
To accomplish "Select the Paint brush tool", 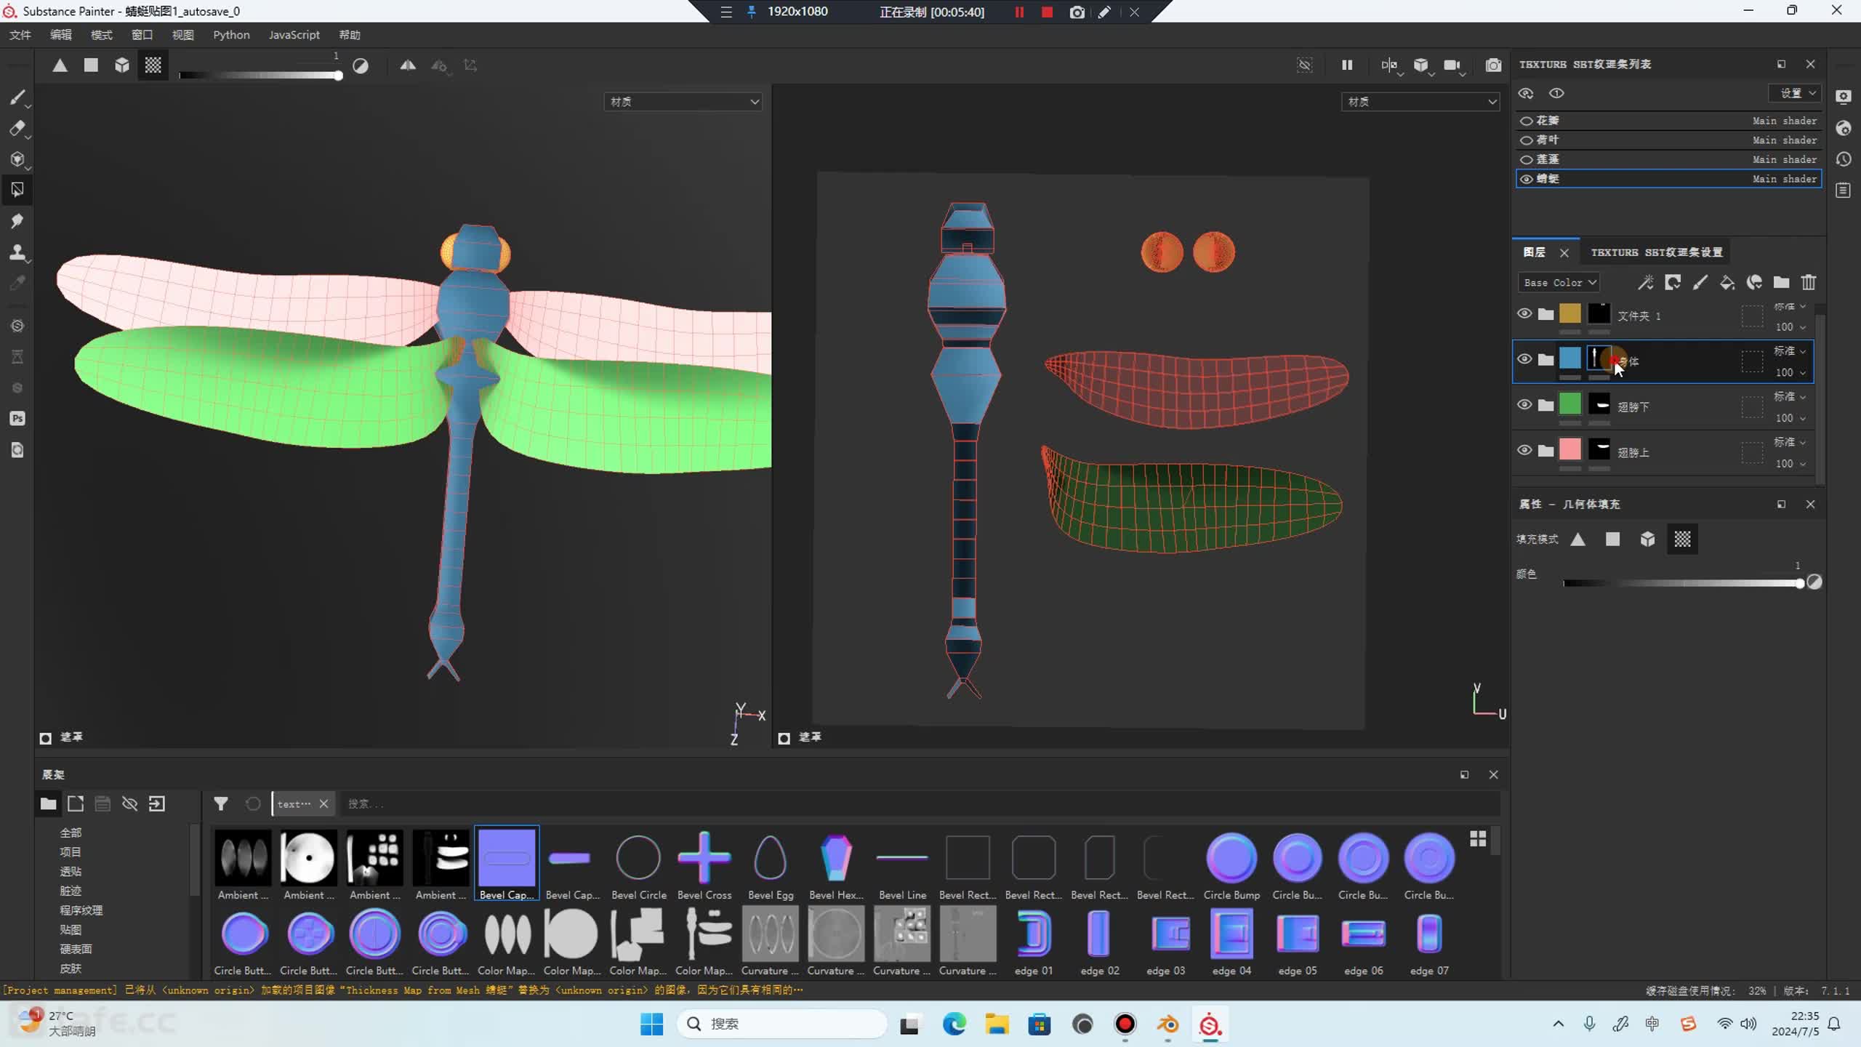I will (x=17, y=97).
